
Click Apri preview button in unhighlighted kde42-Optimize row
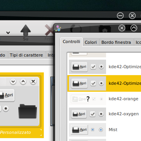coord(79,67)
